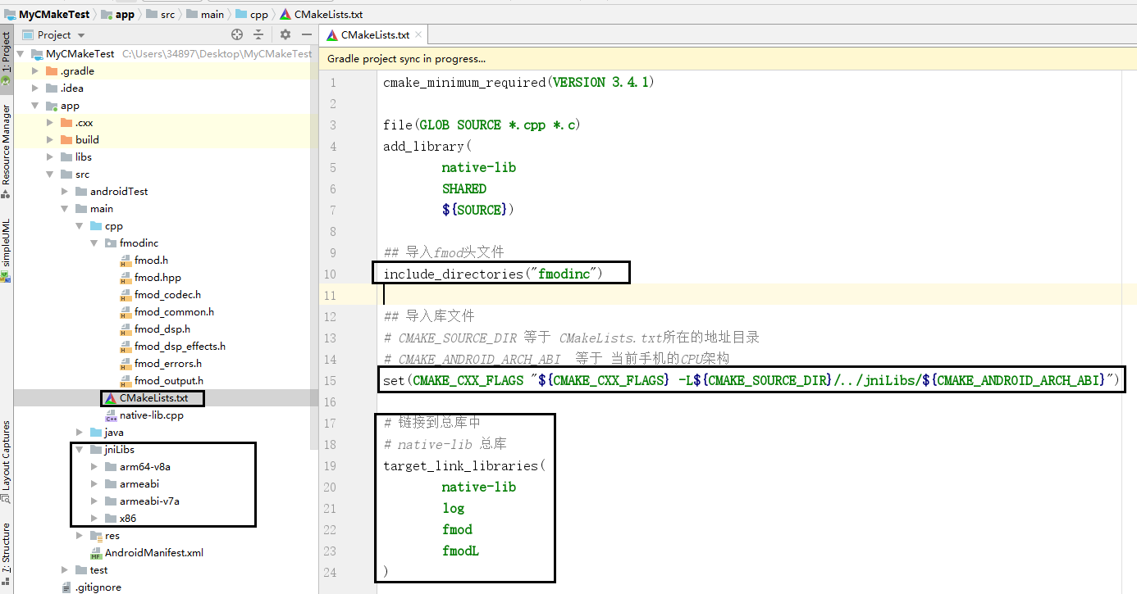This screenshot has width=1137, height=594.
Task: Collapse the jniLibs folder
Action: coord(80,450)
